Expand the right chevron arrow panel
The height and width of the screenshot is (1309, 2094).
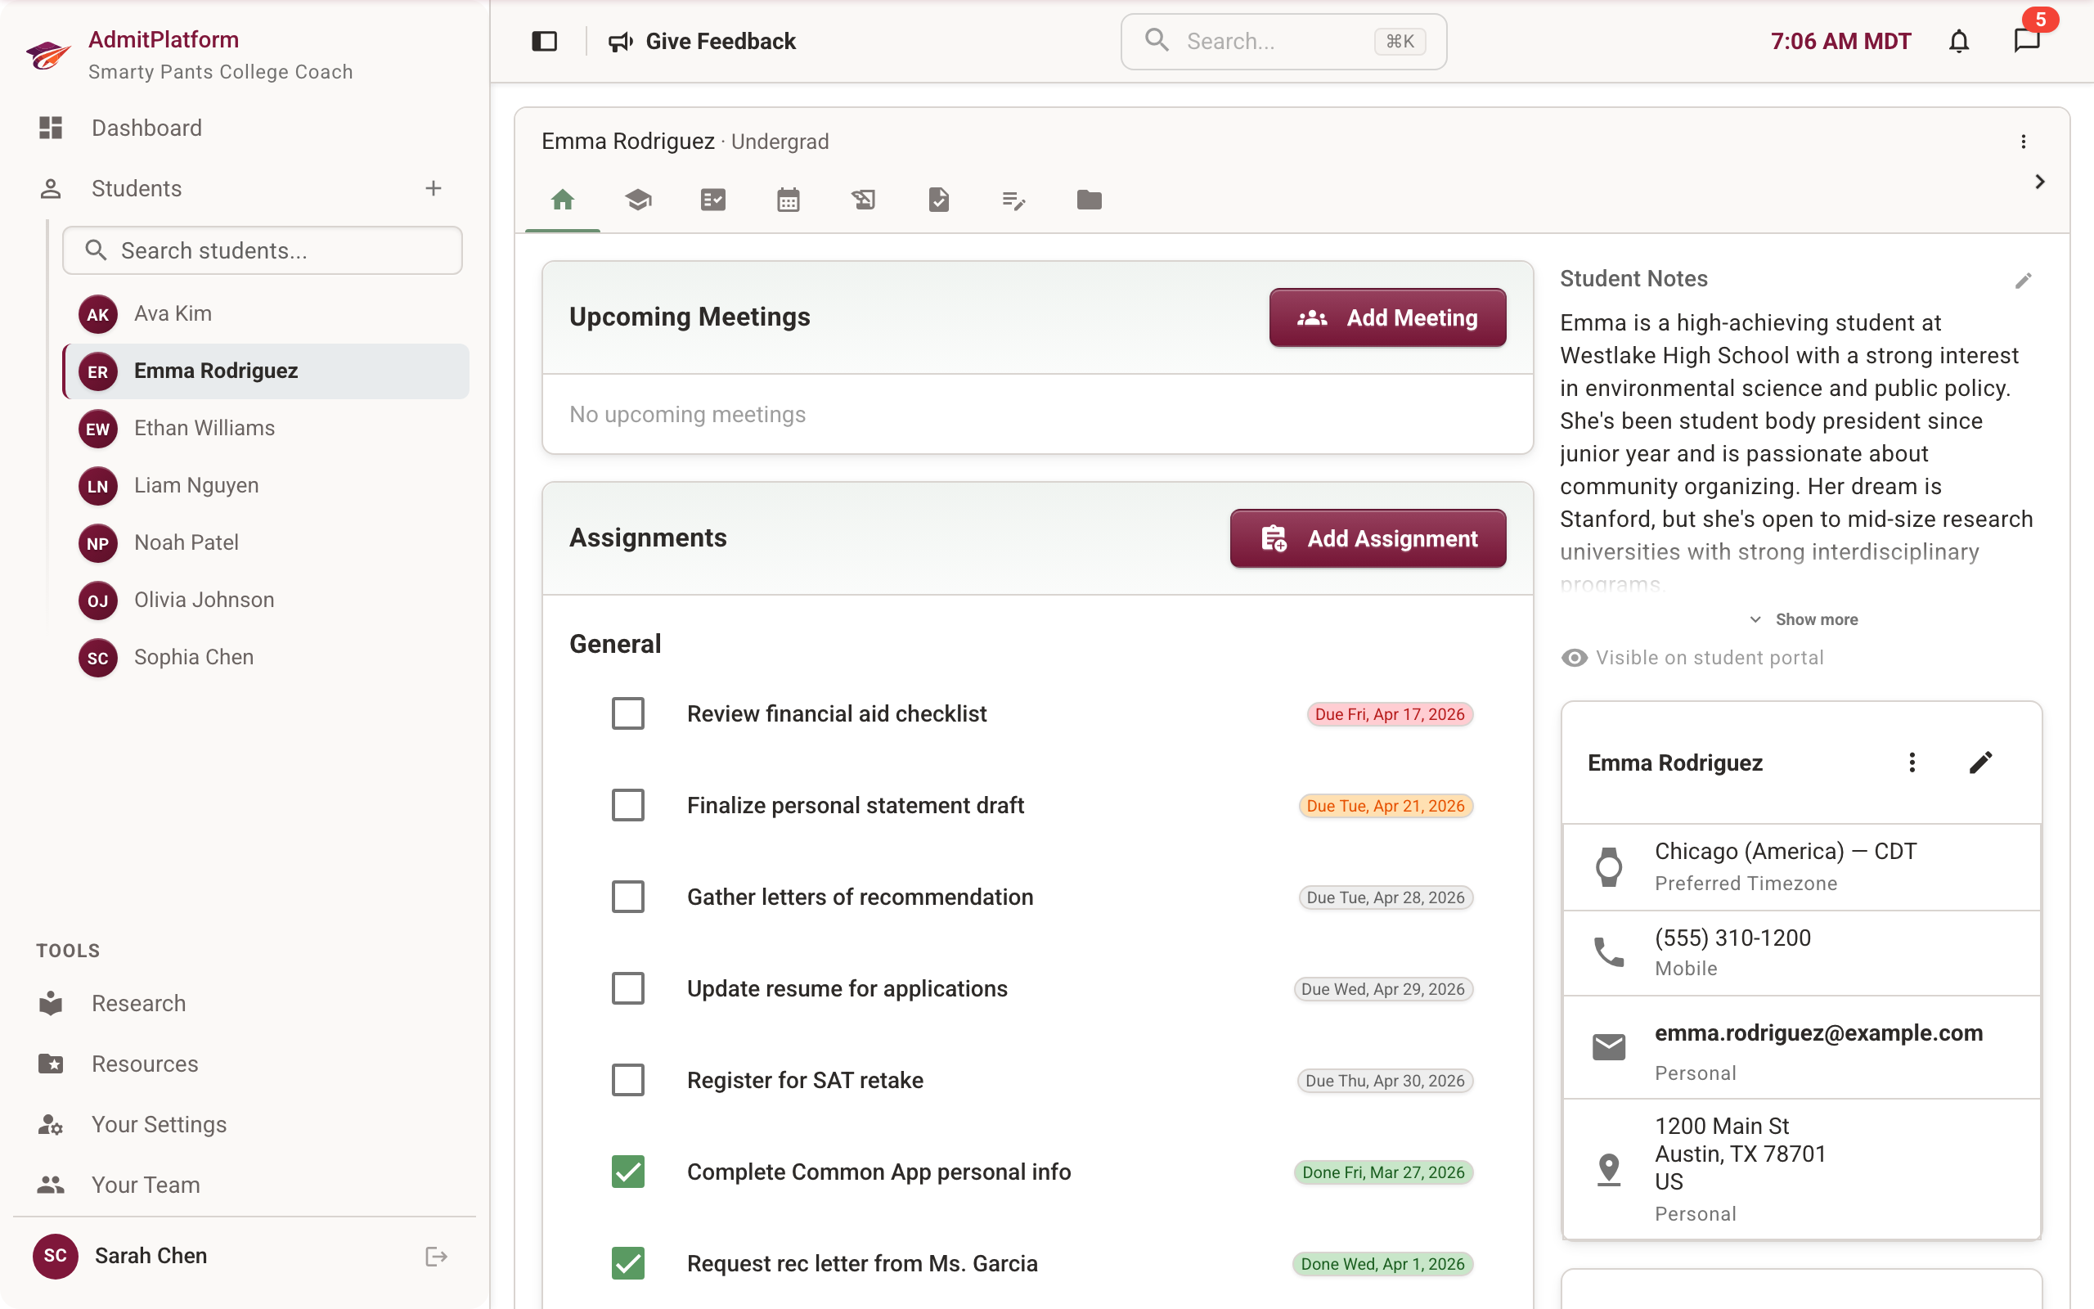pyautogui.click(x=2038, y=182)
